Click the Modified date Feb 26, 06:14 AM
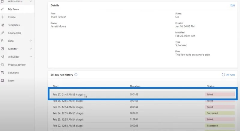The image size is (240, 131). [185, 36]
